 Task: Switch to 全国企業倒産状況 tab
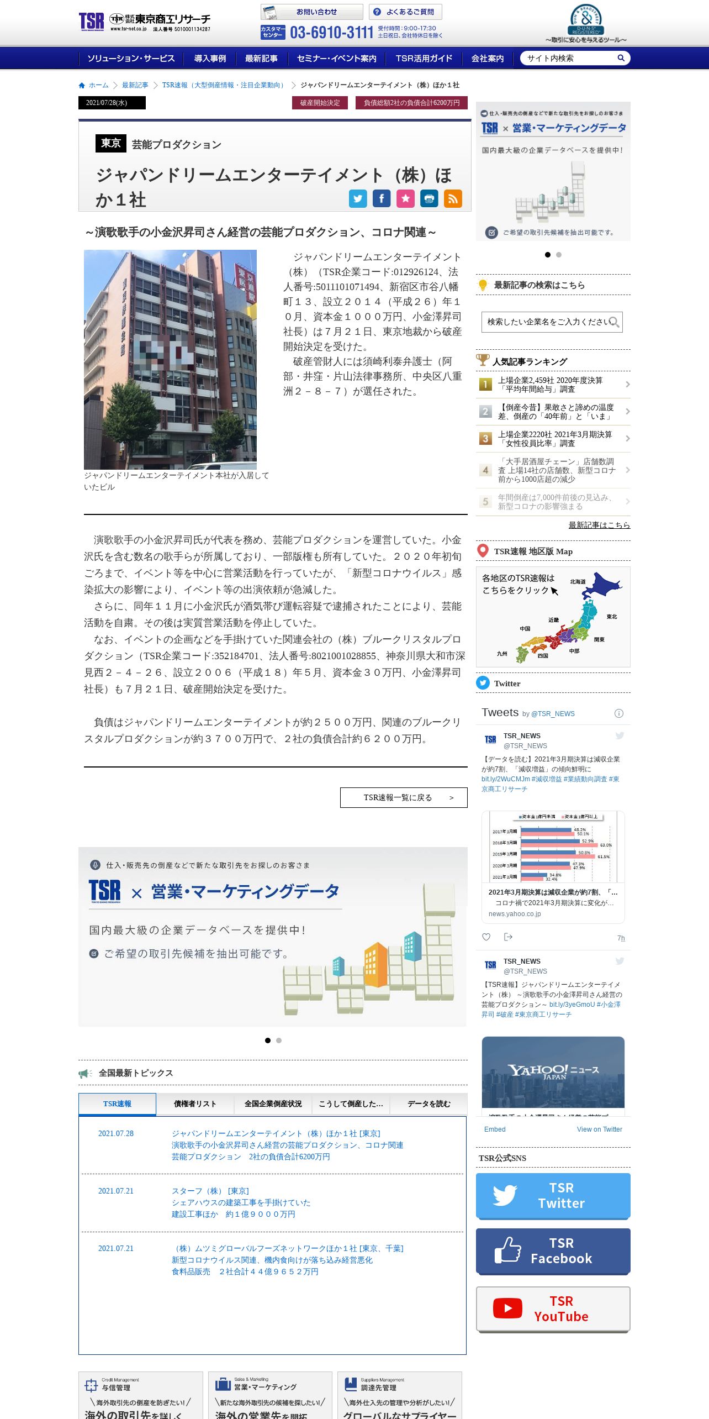273,1104
